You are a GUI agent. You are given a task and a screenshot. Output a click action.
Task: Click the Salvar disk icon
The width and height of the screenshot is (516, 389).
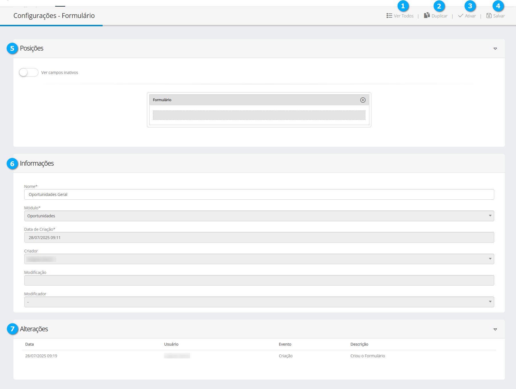point(489,16)
